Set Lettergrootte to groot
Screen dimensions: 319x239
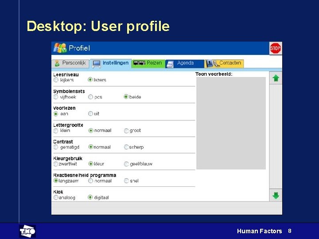click(x=126, y=131)
